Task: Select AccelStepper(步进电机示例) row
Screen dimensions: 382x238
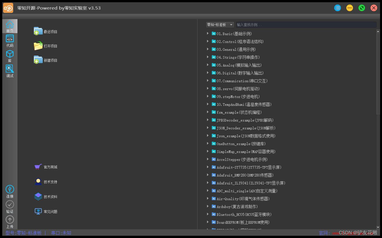Action: click(242, 159)
